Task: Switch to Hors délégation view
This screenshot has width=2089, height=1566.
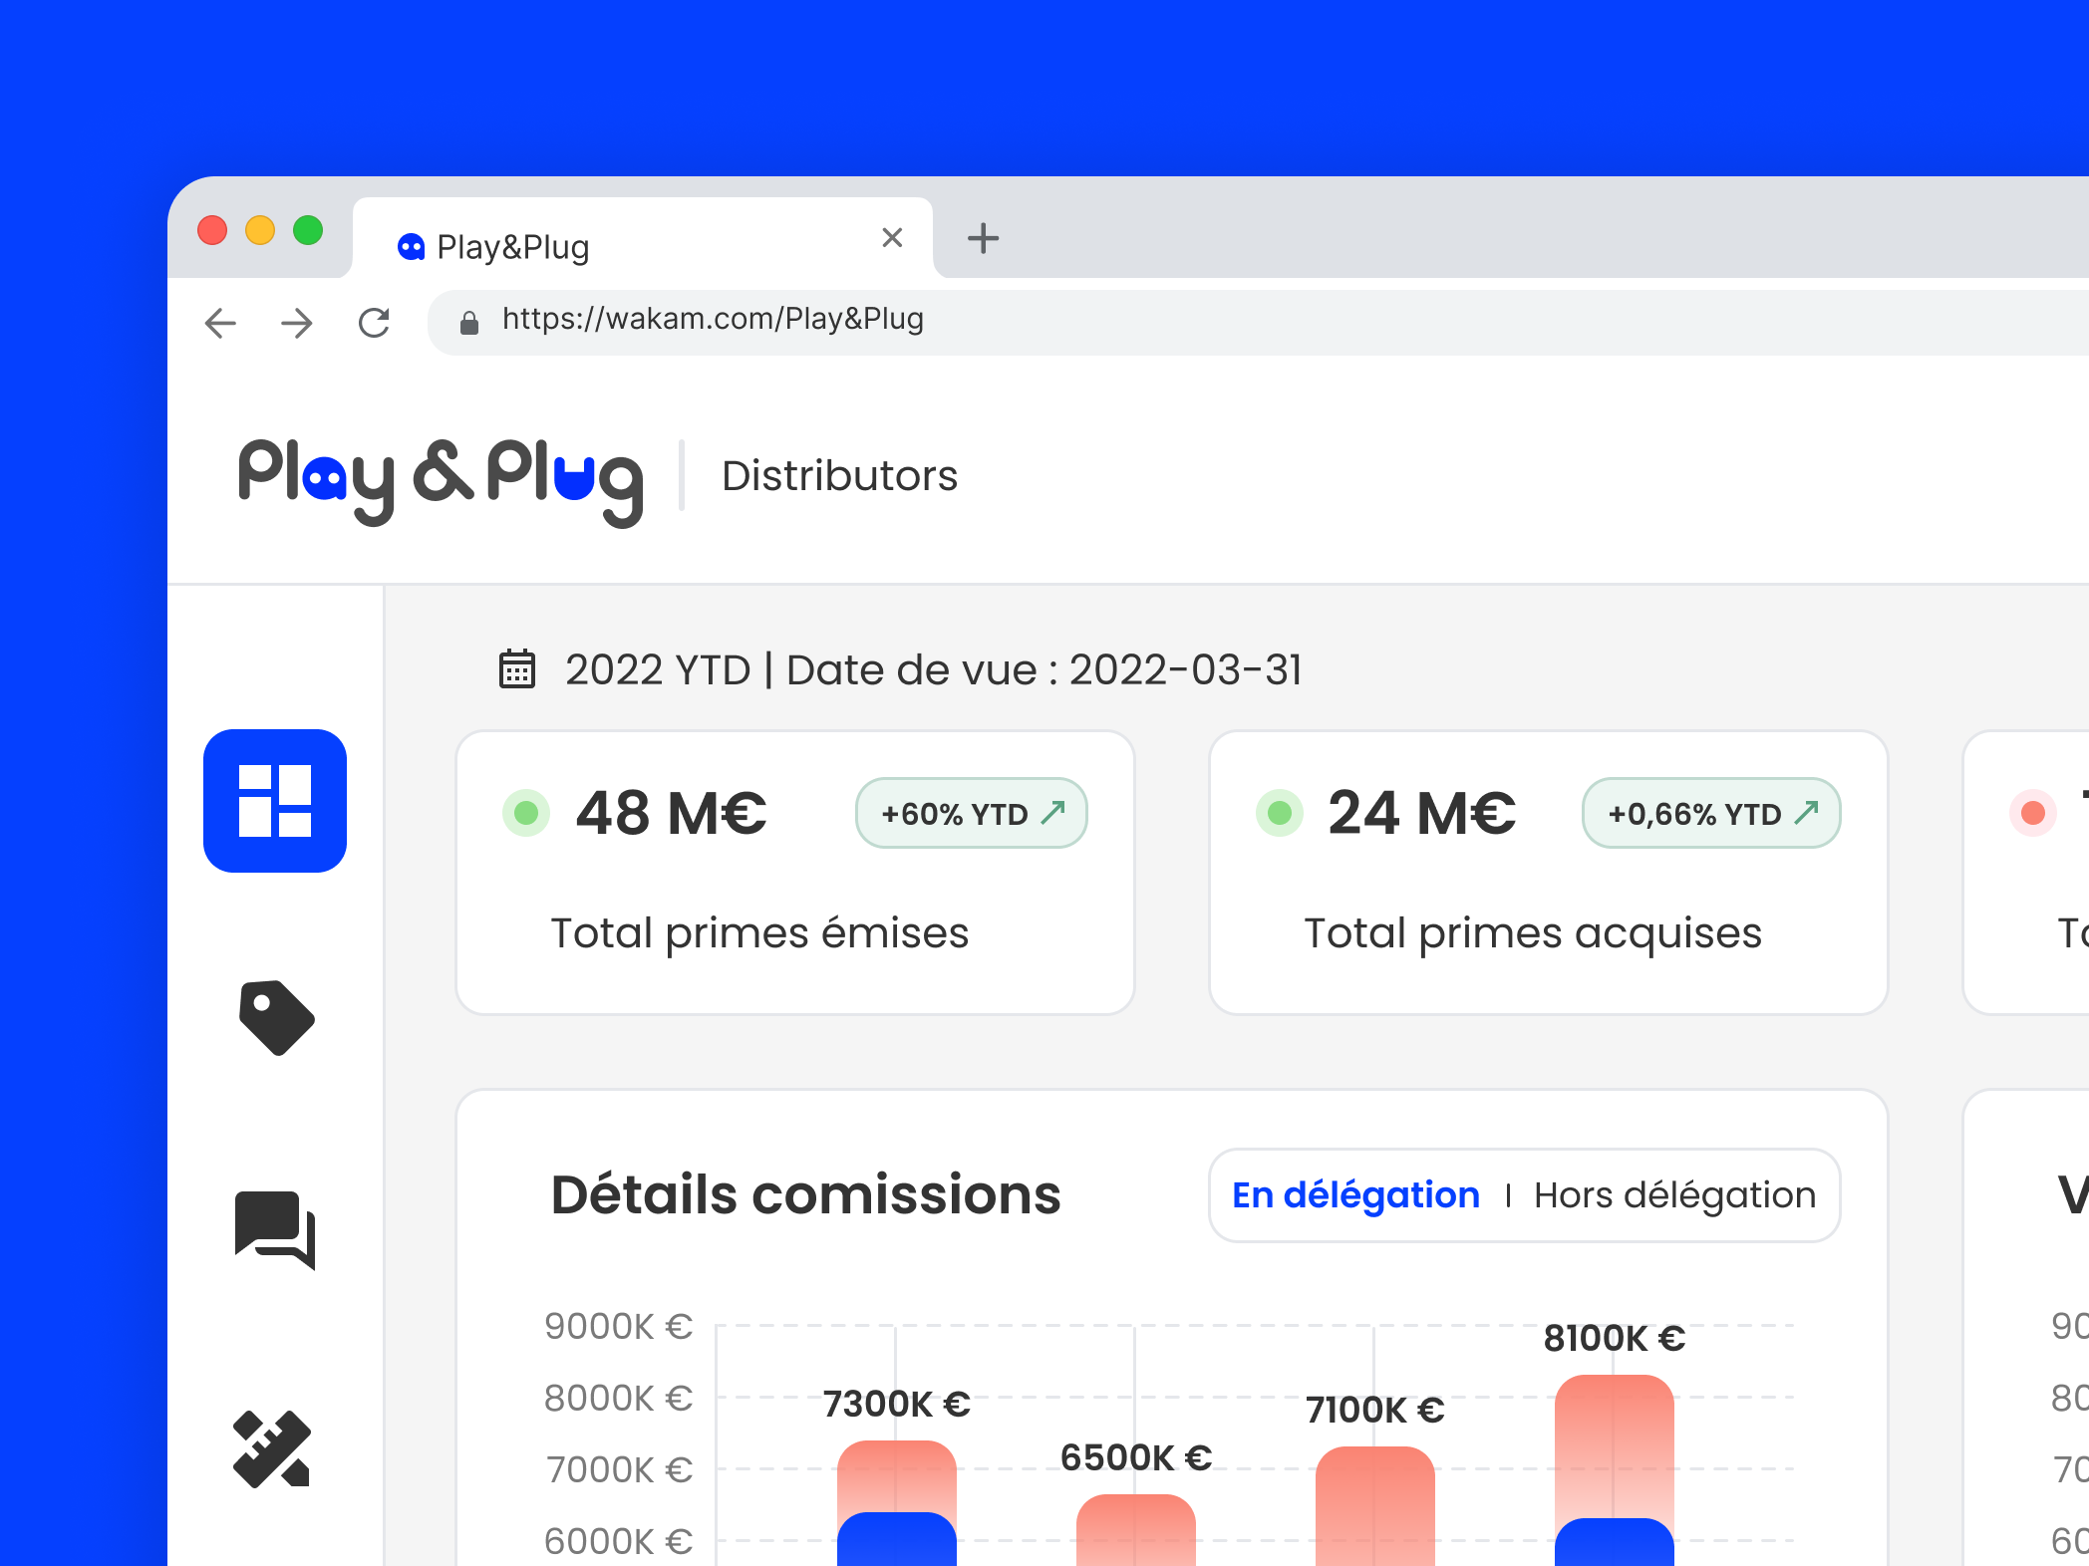Action: pyautogui.click(x=1674, y=1194)
